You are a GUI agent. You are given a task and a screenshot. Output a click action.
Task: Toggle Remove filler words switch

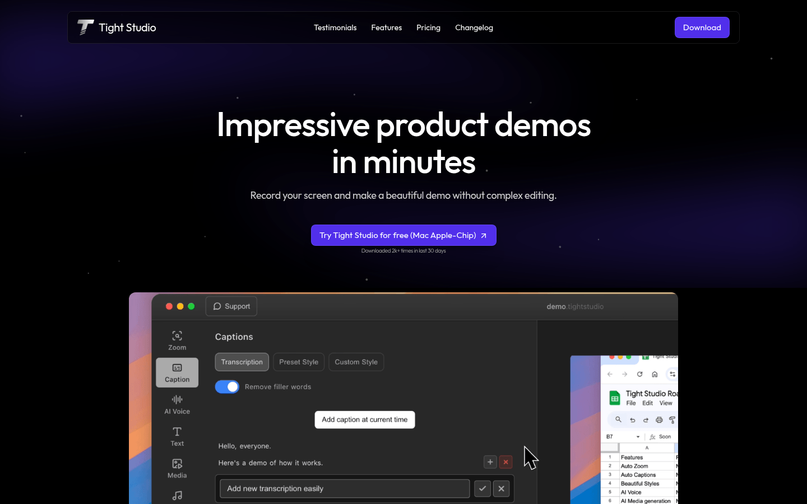tap(227, 387)
